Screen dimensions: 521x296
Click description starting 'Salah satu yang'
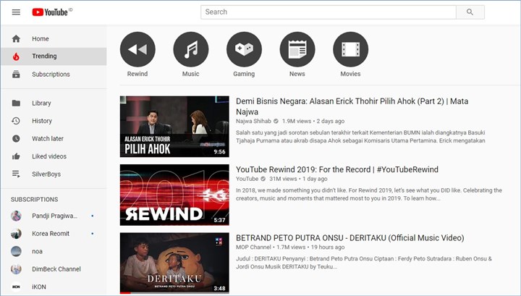[360, 137]
